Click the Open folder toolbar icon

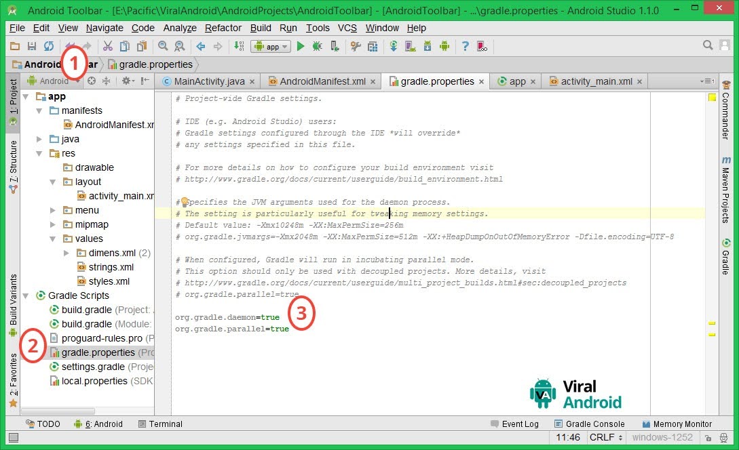click(x=15, y=46)
